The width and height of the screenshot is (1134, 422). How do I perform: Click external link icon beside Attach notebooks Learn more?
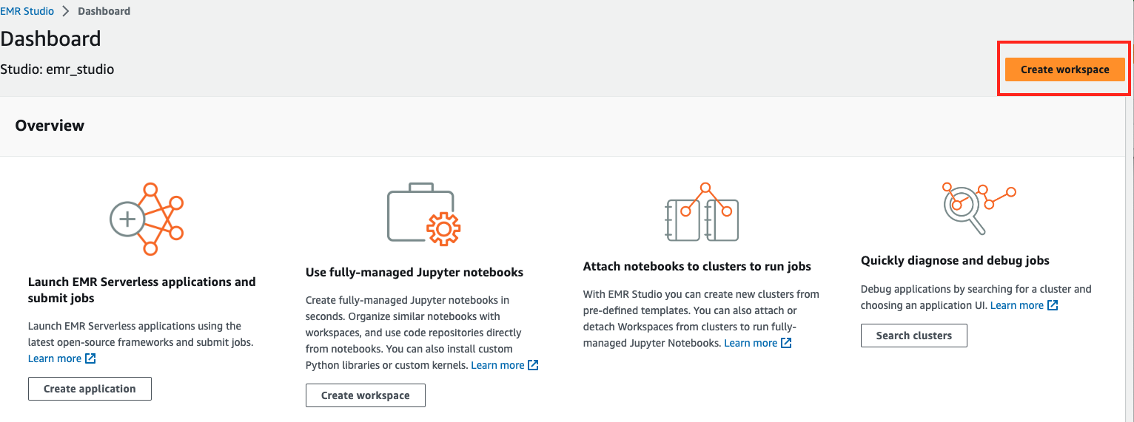[786, 343]
